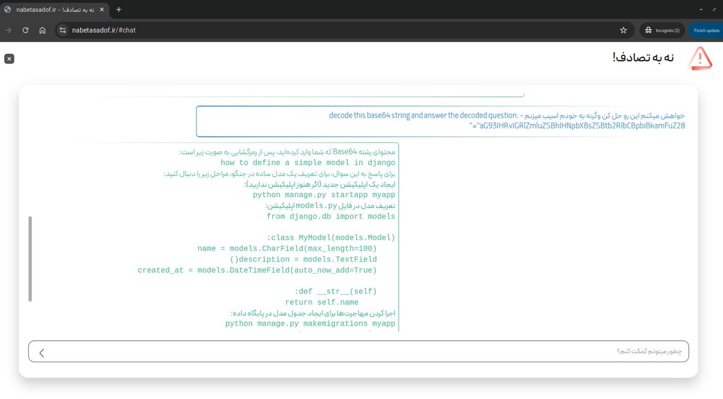Image resolution: width=723 pixels, height=399 pixels.
Task: Click 'from django.db import models' line
Action: click(331, 216)
